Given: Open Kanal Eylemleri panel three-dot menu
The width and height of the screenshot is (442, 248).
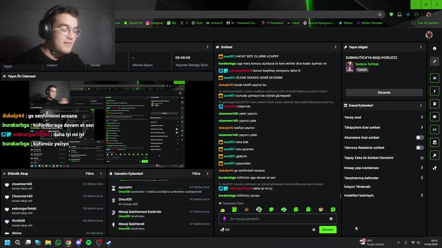Looking at the screenshot, I should click(x=421, y=105).
